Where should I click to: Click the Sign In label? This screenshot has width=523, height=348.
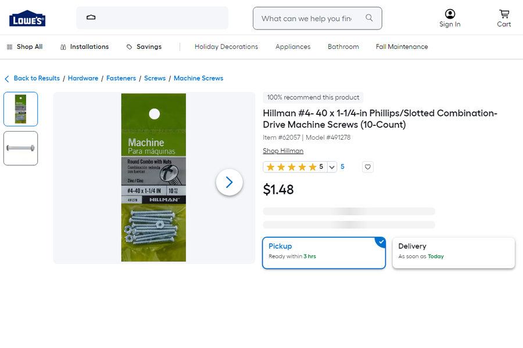pos(450,24)
